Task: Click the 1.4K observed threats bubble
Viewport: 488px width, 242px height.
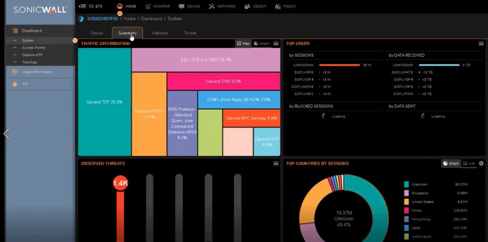Action: coord(121,184)
